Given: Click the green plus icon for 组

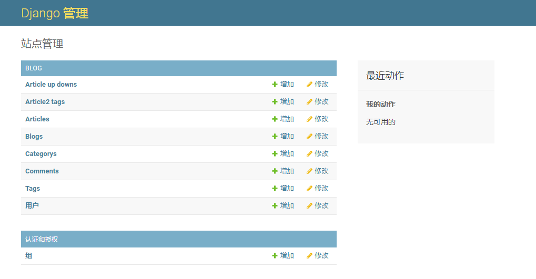Looking at the screenshot, I should pyautogui.click(x=275, y=255).
